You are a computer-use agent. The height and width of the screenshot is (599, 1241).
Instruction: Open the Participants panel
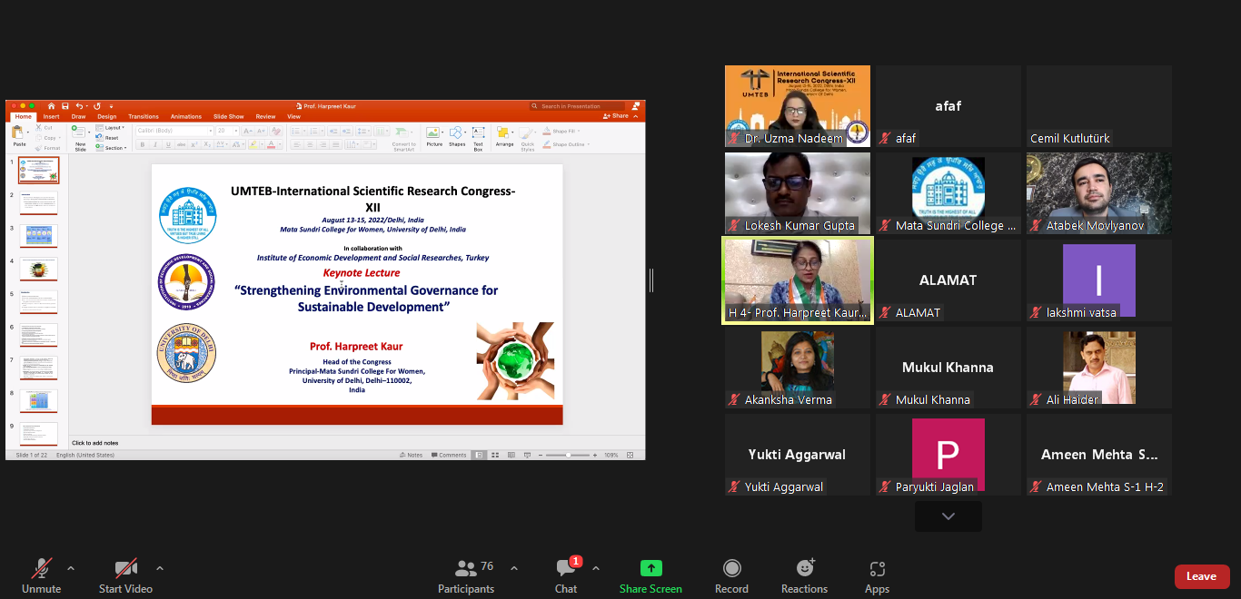click(466, 575)
